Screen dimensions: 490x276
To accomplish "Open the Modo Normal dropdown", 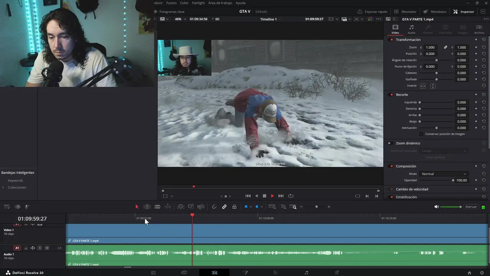I will click(443, 174).
